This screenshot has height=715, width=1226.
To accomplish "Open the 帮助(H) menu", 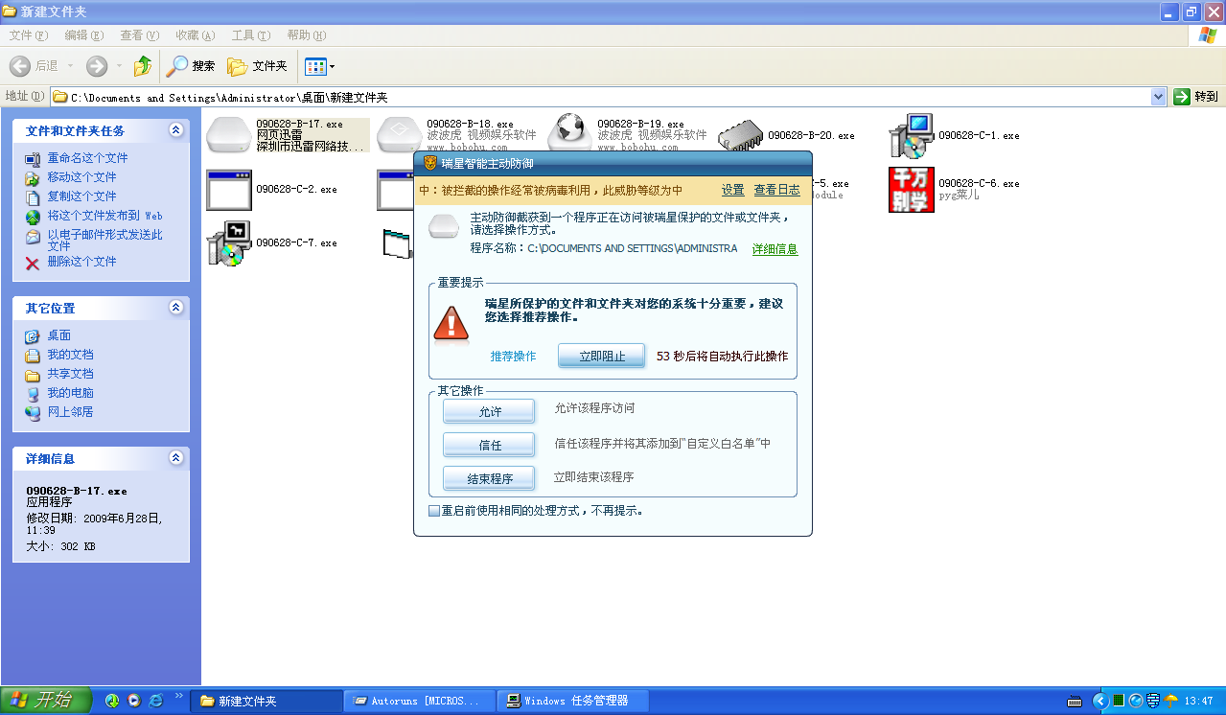I will point(306,35).
